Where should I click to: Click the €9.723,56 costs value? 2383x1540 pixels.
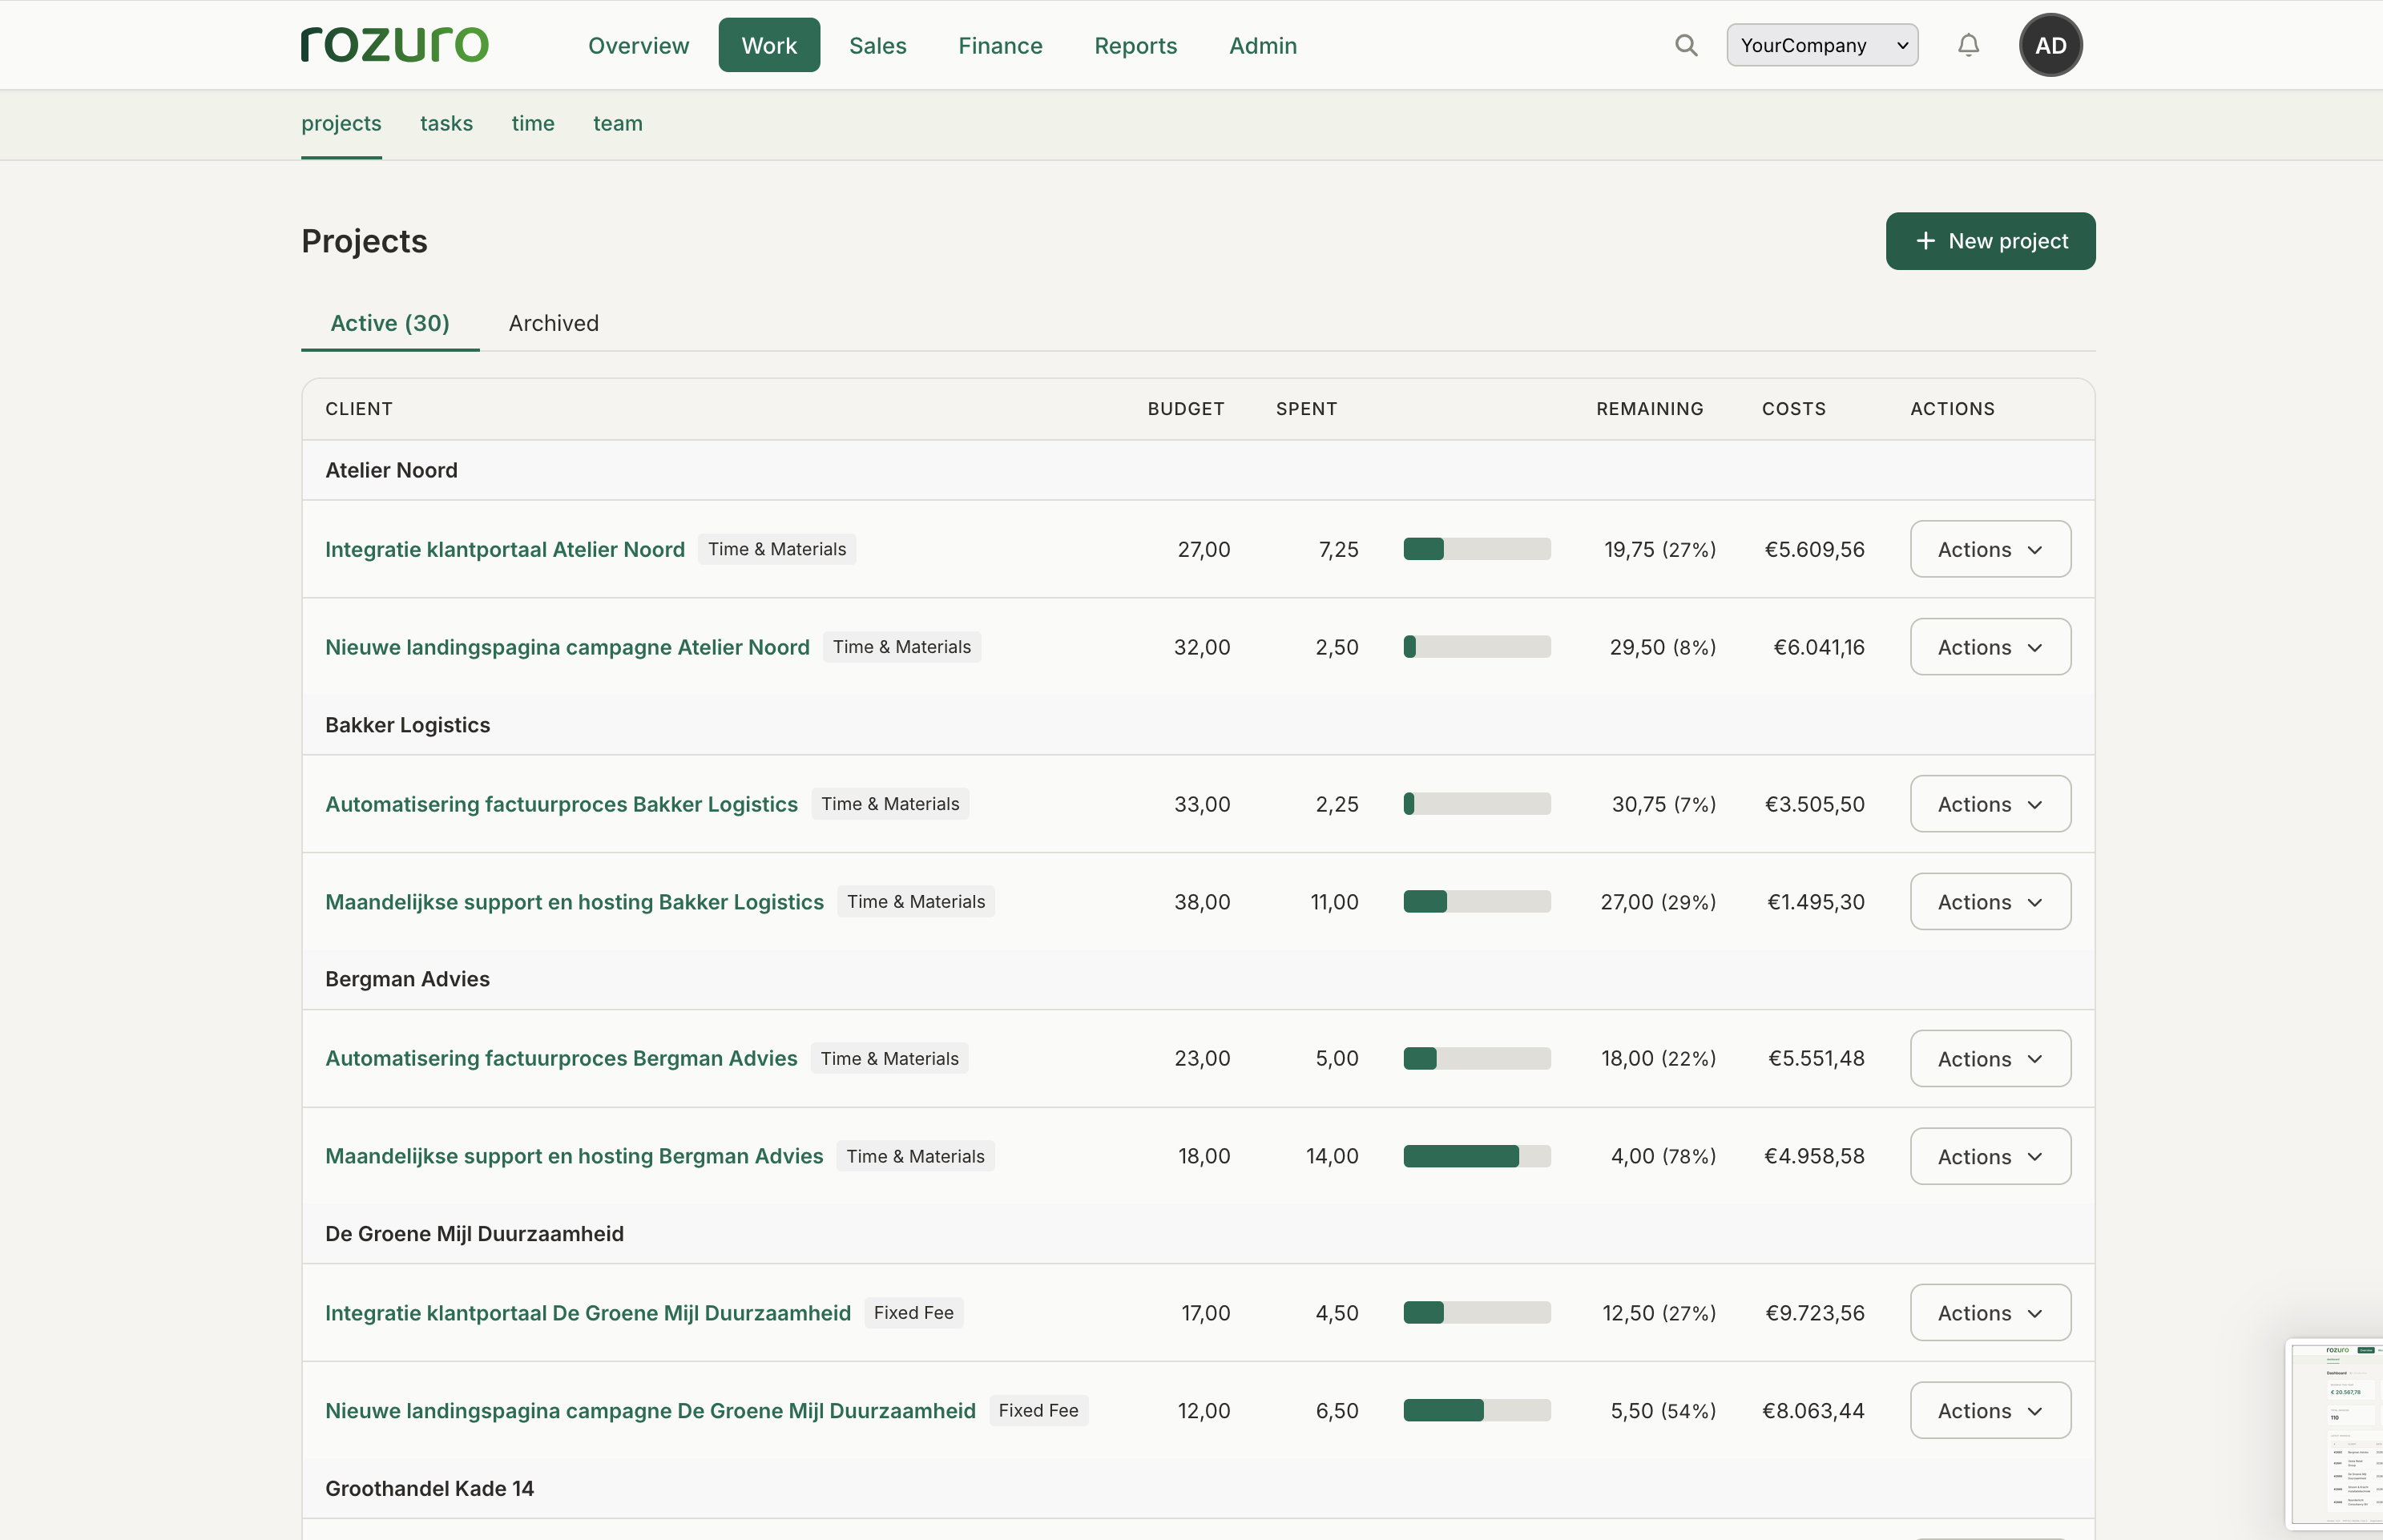[x=1814, y=1313]
